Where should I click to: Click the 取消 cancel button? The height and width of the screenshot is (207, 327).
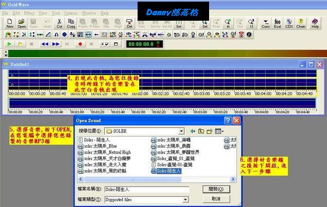pyautogui.click(x=216, y=199)
